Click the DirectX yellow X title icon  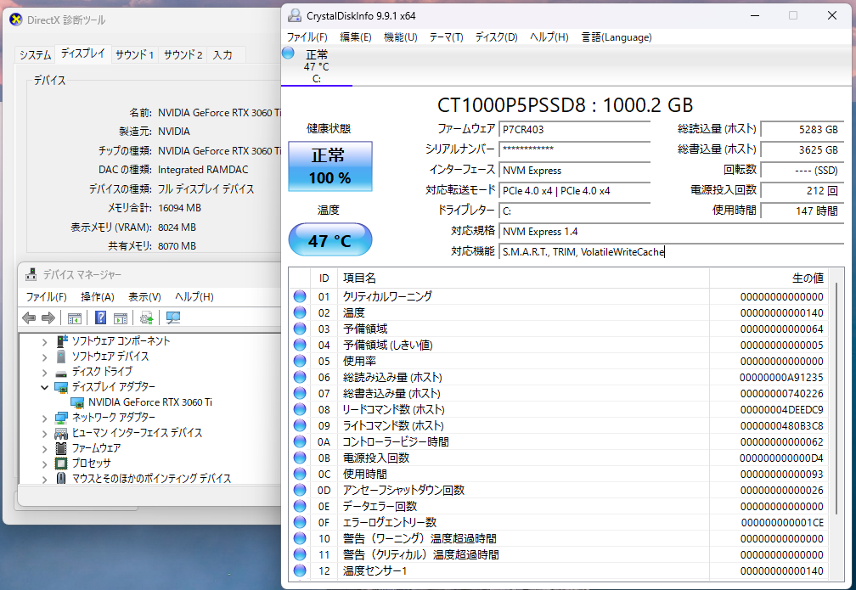pos(16,20)
